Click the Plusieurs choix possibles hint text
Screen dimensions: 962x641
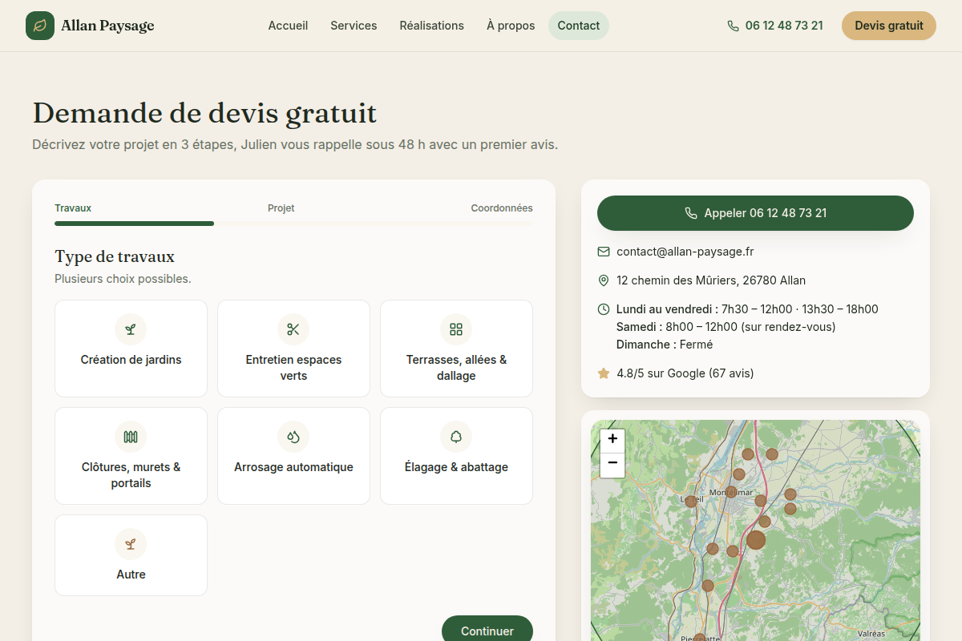(123, 279)
